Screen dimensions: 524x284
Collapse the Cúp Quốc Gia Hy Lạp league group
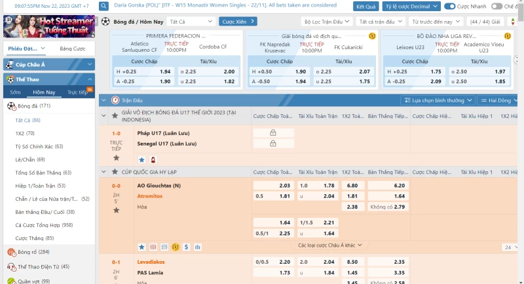coord(103,172)
